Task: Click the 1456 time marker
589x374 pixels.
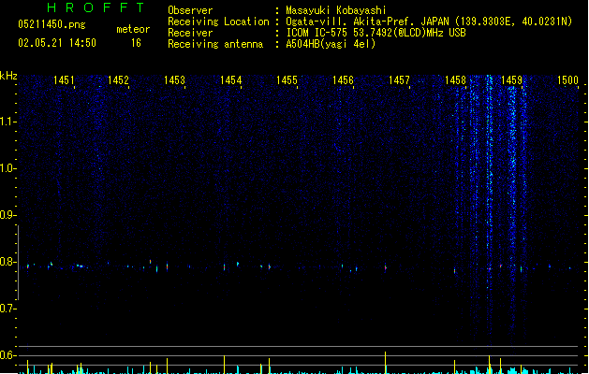Action: tap(343, 80)
